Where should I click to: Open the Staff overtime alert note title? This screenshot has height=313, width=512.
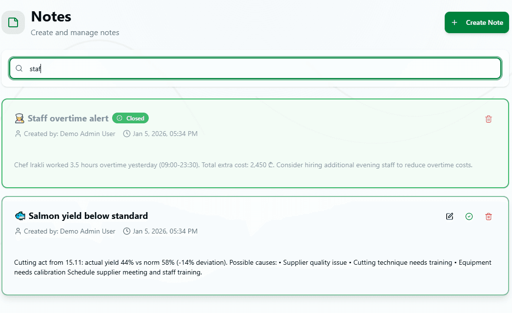(x=68, y=118)
